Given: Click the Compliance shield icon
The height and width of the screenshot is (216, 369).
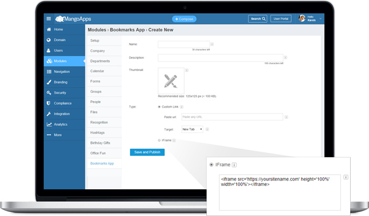Looking at the screenshot, I should (48, 103).
